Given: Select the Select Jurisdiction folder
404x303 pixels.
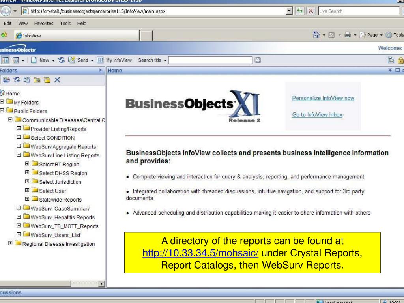Looking at the screenshot, I should click(60, 182).
